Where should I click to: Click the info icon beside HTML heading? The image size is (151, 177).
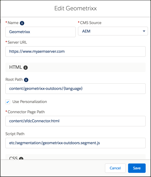26,68
